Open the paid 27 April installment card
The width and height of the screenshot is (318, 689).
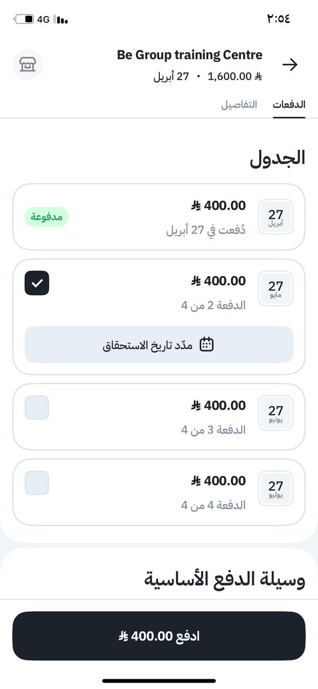(x=159, y=217)
